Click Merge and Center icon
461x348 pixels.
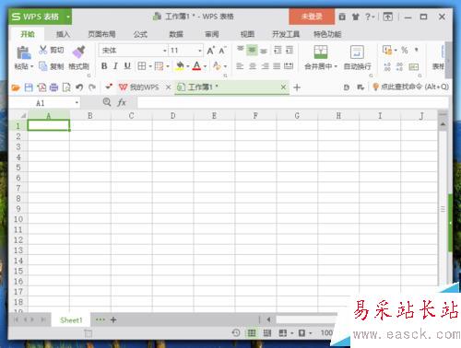click(x=321, y=52)
